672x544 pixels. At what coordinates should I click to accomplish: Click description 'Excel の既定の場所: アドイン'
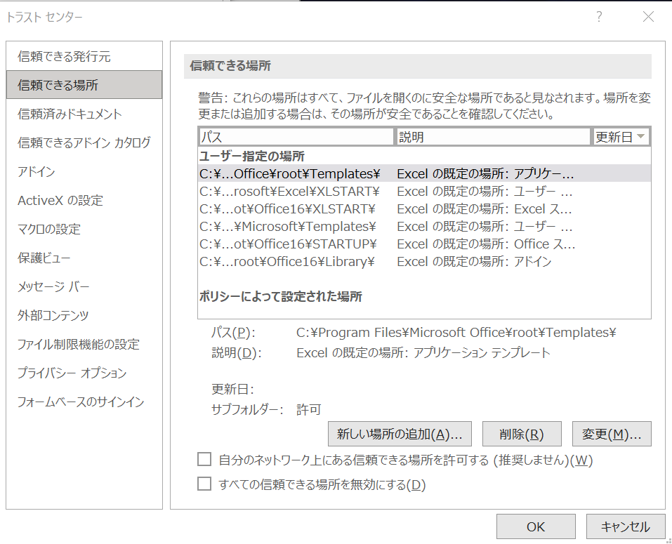pyautogui.click(x=474, y=261)
